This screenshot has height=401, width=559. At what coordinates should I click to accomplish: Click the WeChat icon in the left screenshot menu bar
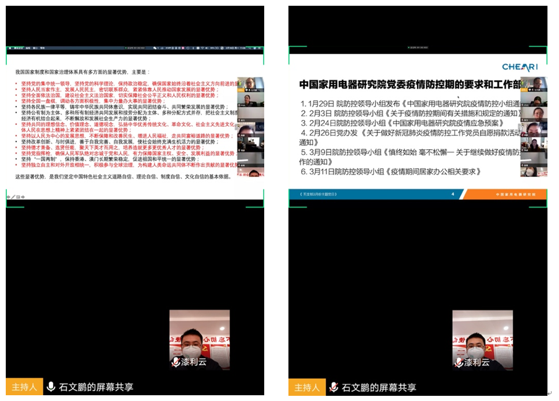(155, 48)
